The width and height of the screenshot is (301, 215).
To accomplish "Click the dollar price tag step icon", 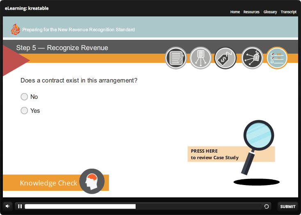I will 225,58.
